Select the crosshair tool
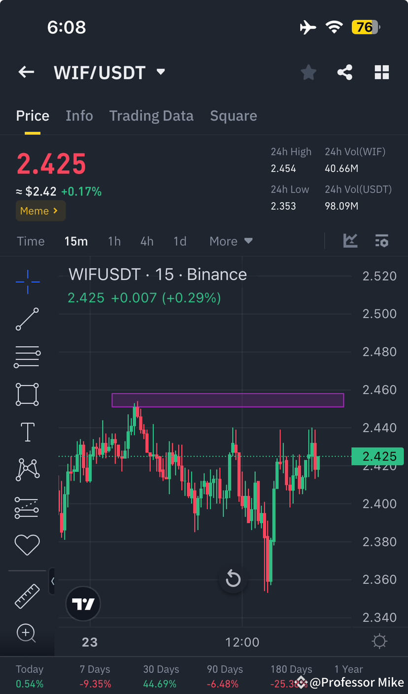408x694 pixels. pos(27,282)
